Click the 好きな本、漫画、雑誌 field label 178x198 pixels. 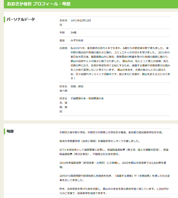click(63, 105)
